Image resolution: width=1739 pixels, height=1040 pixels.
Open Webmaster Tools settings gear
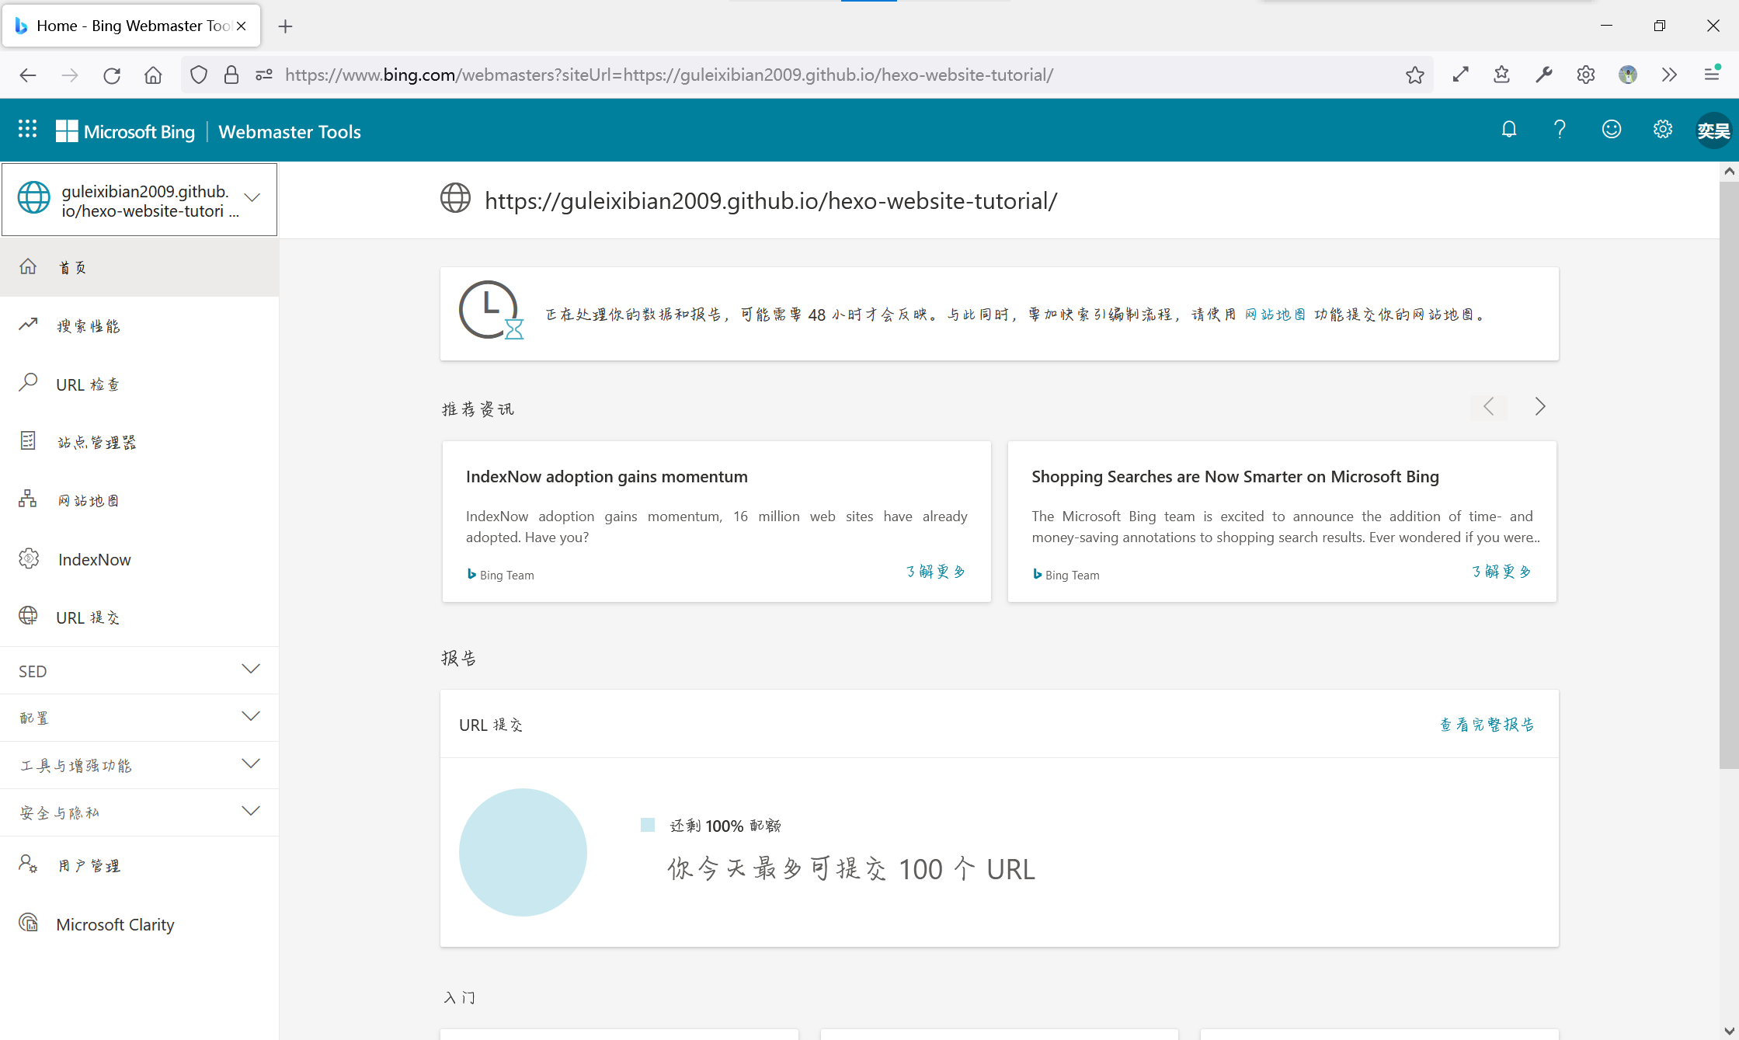(x=1662, y=130)
